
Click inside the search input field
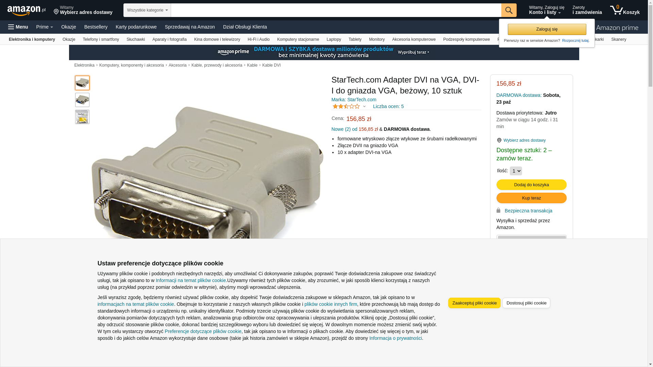[x=336, y=10]
